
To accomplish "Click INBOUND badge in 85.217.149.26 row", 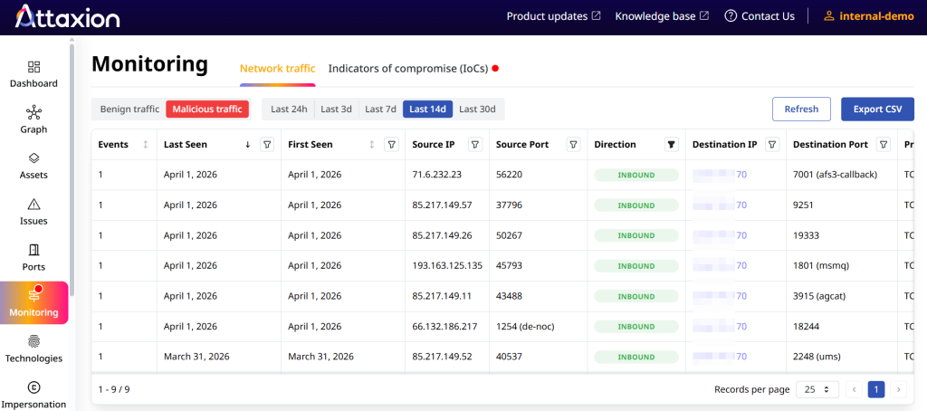I will point(636,235).
